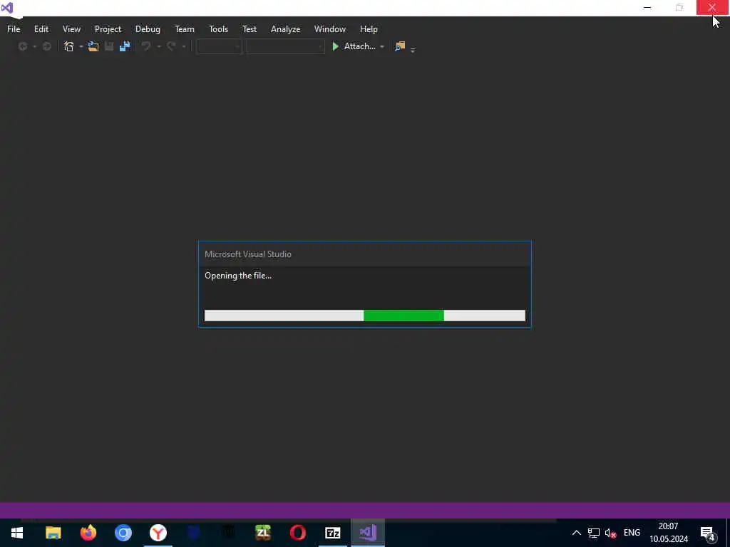
Task: Click the blue circular browser taskbar icon
Action: pyautogui.click(x=123, y=533)
